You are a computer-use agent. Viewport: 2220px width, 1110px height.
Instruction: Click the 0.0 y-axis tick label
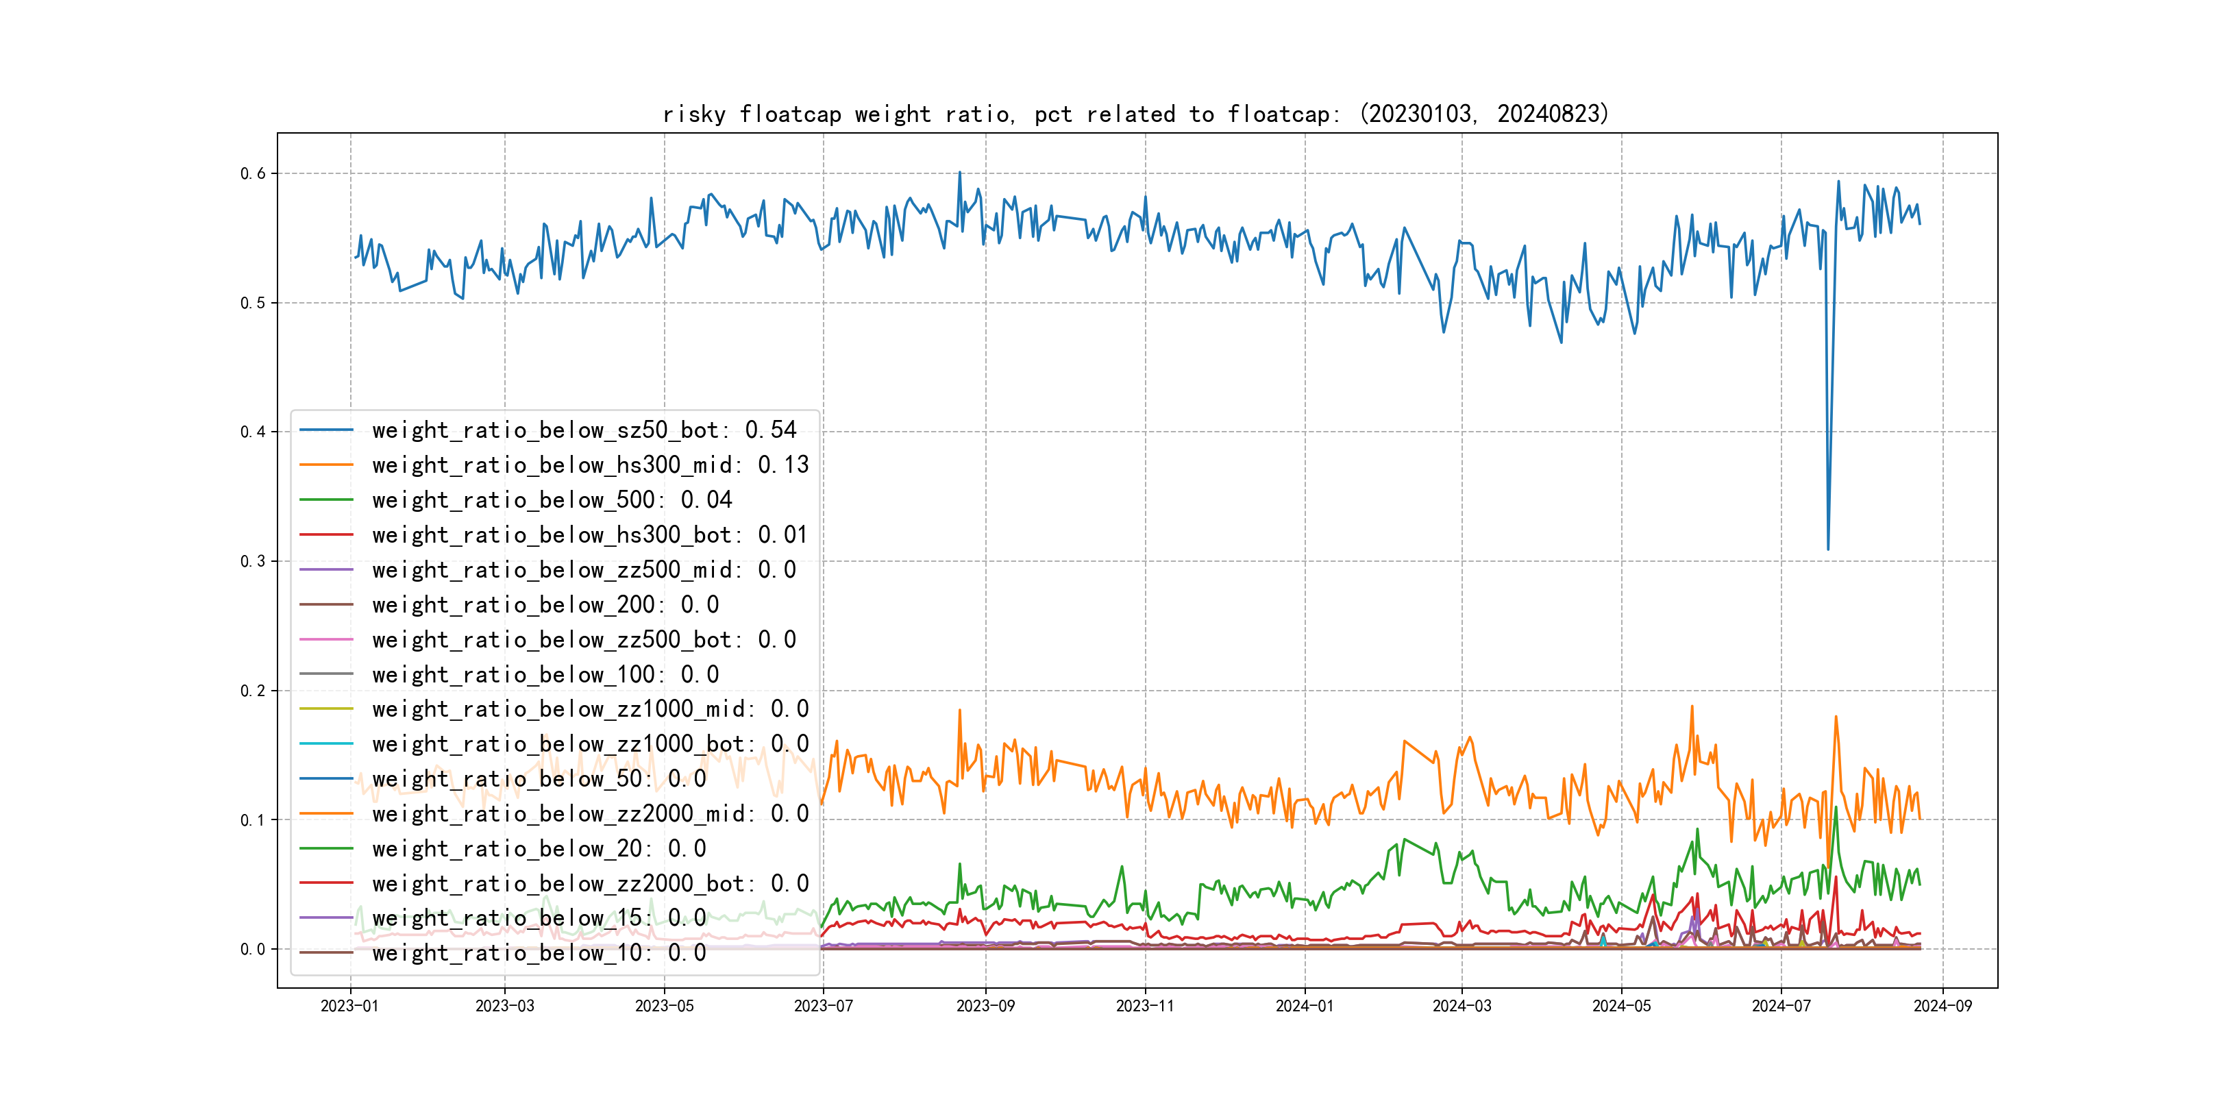[x=253, y=949]
